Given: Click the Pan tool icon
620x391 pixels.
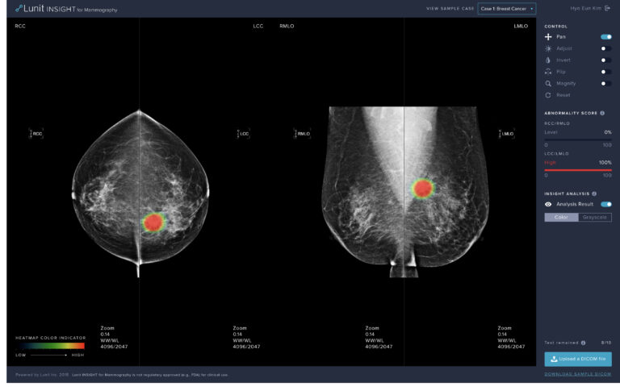Looking at the screenshot, I should click(x=549, y=37).
